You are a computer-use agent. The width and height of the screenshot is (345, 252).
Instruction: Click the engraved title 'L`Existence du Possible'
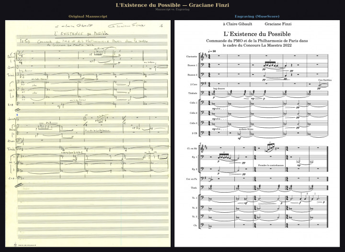[257, 34]
